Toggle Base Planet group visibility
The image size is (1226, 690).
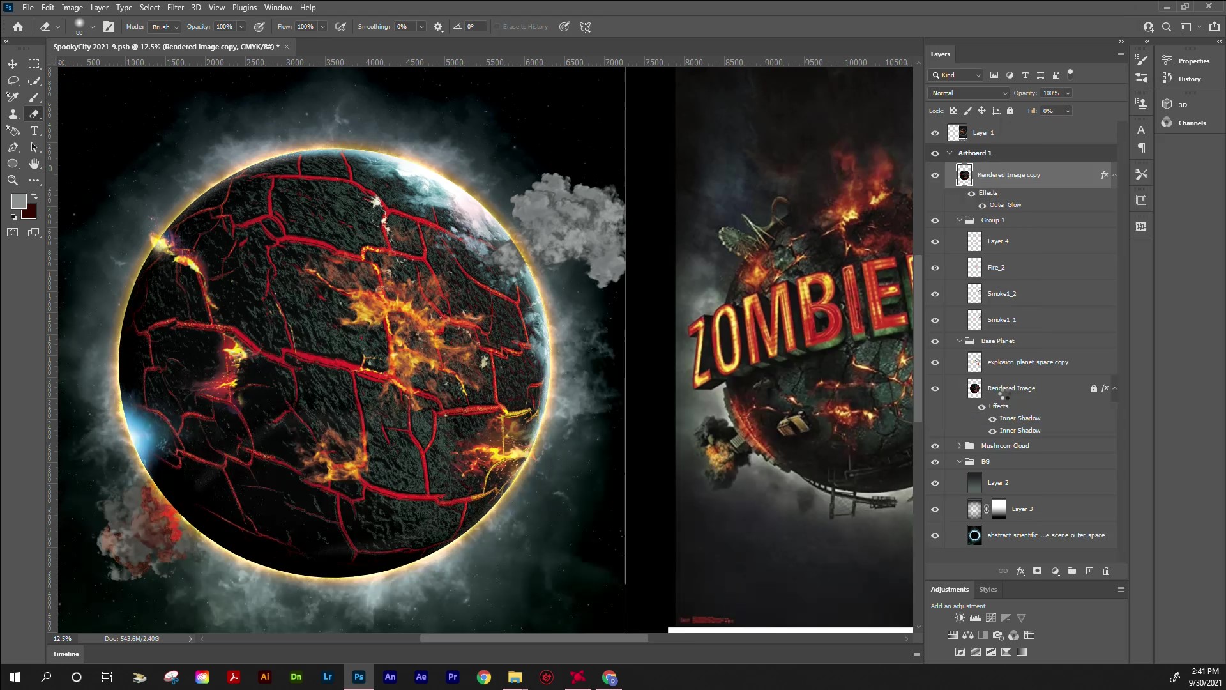[935, 341]
